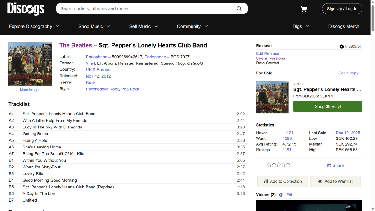
Task: Click the Last Sold date Dec 10, 2025
Action: [348, 133]
